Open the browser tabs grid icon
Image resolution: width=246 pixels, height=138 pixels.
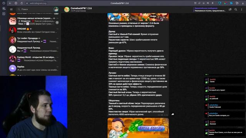(x=195, y=3)
